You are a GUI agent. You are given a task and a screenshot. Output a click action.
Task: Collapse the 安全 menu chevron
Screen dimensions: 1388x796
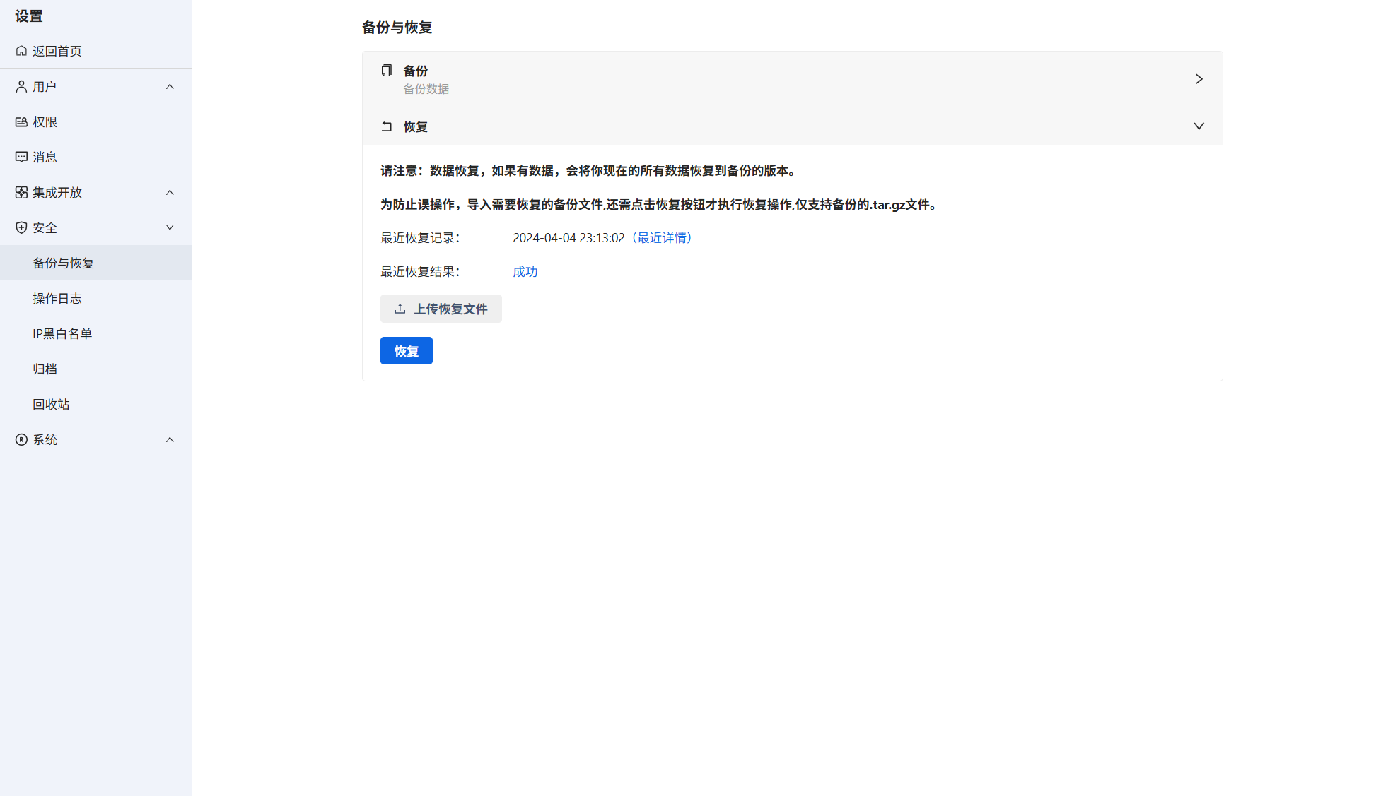(170, 227)
